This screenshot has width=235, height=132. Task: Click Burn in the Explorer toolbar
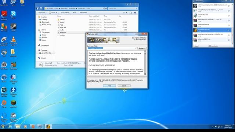[x=75, y=13]
